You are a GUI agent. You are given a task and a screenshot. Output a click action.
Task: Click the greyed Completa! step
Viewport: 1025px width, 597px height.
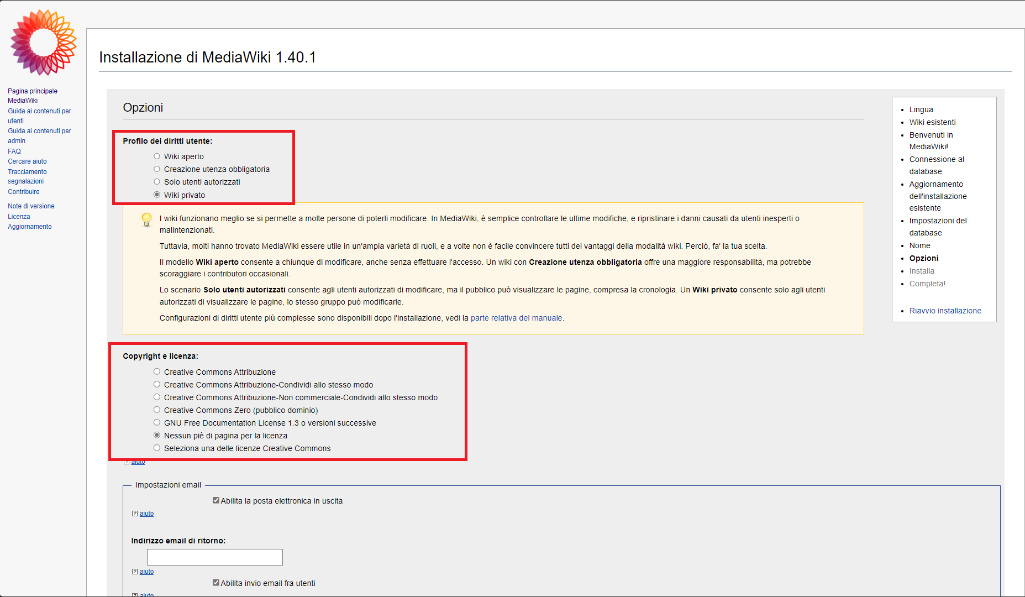pos(927,284)
